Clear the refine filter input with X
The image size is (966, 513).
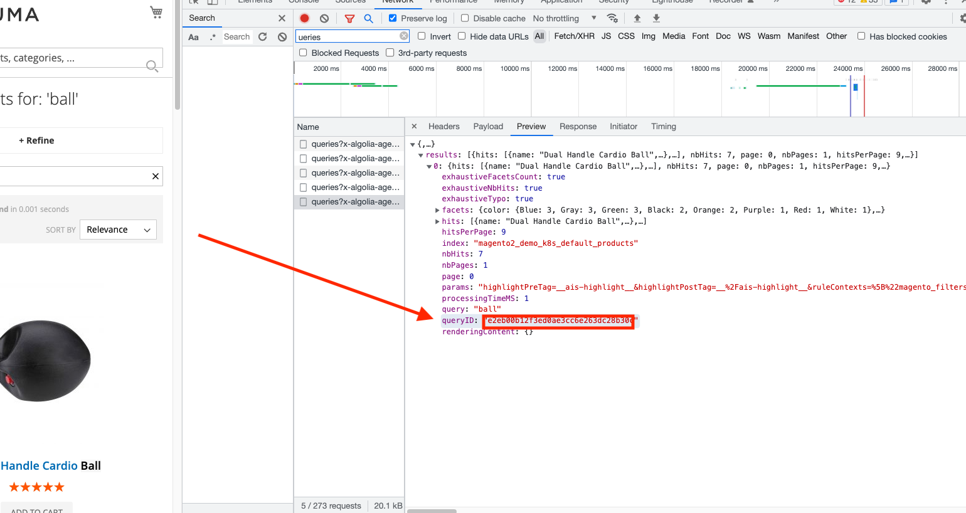coord(156,176)
